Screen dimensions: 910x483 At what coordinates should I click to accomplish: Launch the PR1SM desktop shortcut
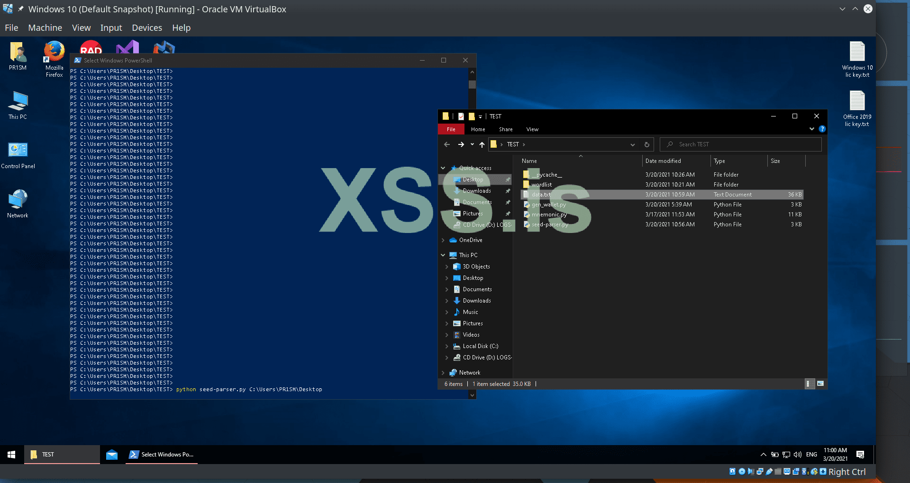[18, 56]
